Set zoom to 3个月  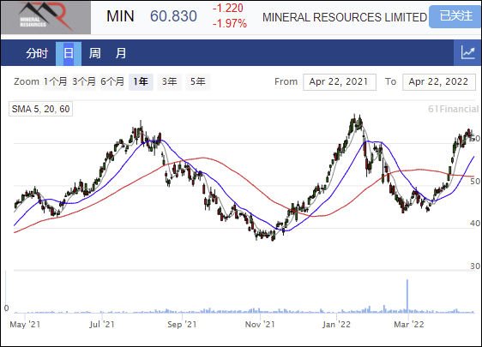84,81
